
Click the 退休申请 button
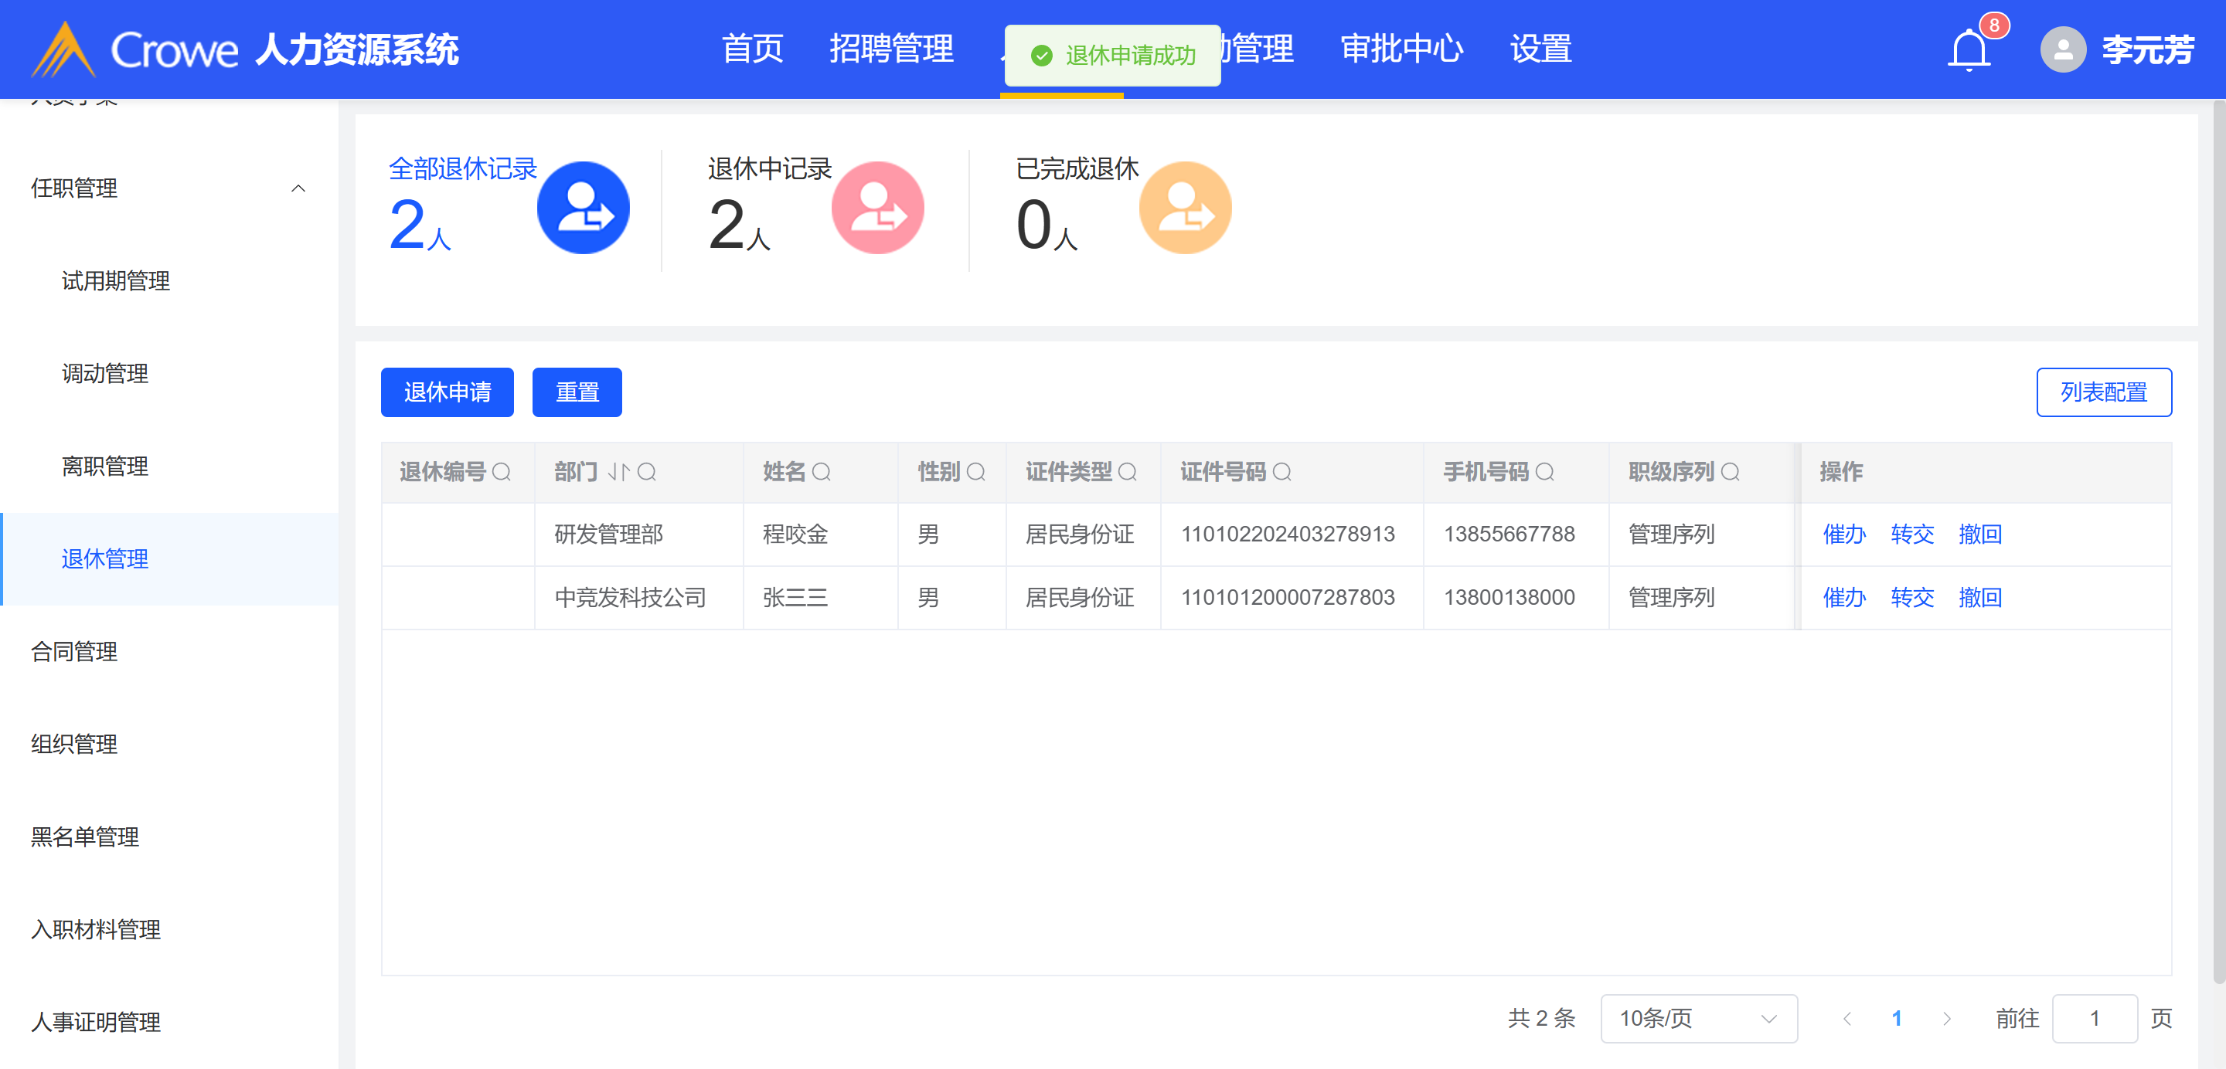(x=447, y=392)
